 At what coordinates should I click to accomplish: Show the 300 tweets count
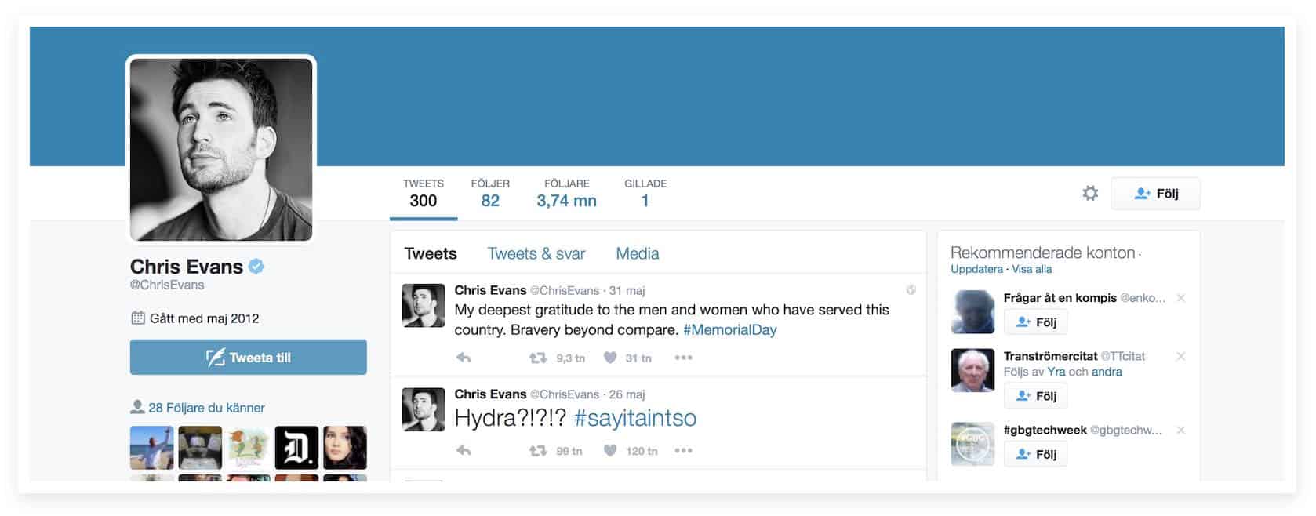(x=424, y=193)
